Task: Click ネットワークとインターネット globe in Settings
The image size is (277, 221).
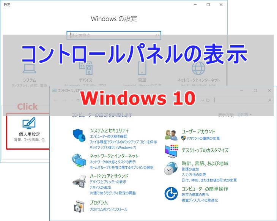Action: point(198,68)
